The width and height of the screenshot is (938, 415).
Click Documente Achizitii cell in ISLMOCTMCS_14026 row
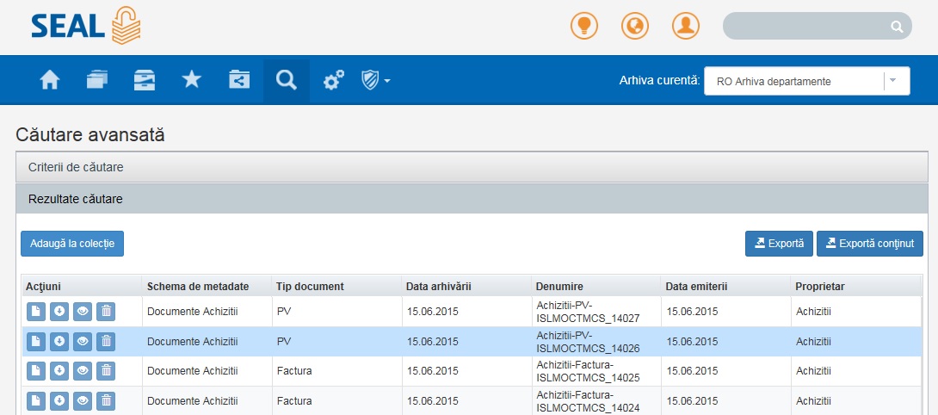(x=207, y=341)
